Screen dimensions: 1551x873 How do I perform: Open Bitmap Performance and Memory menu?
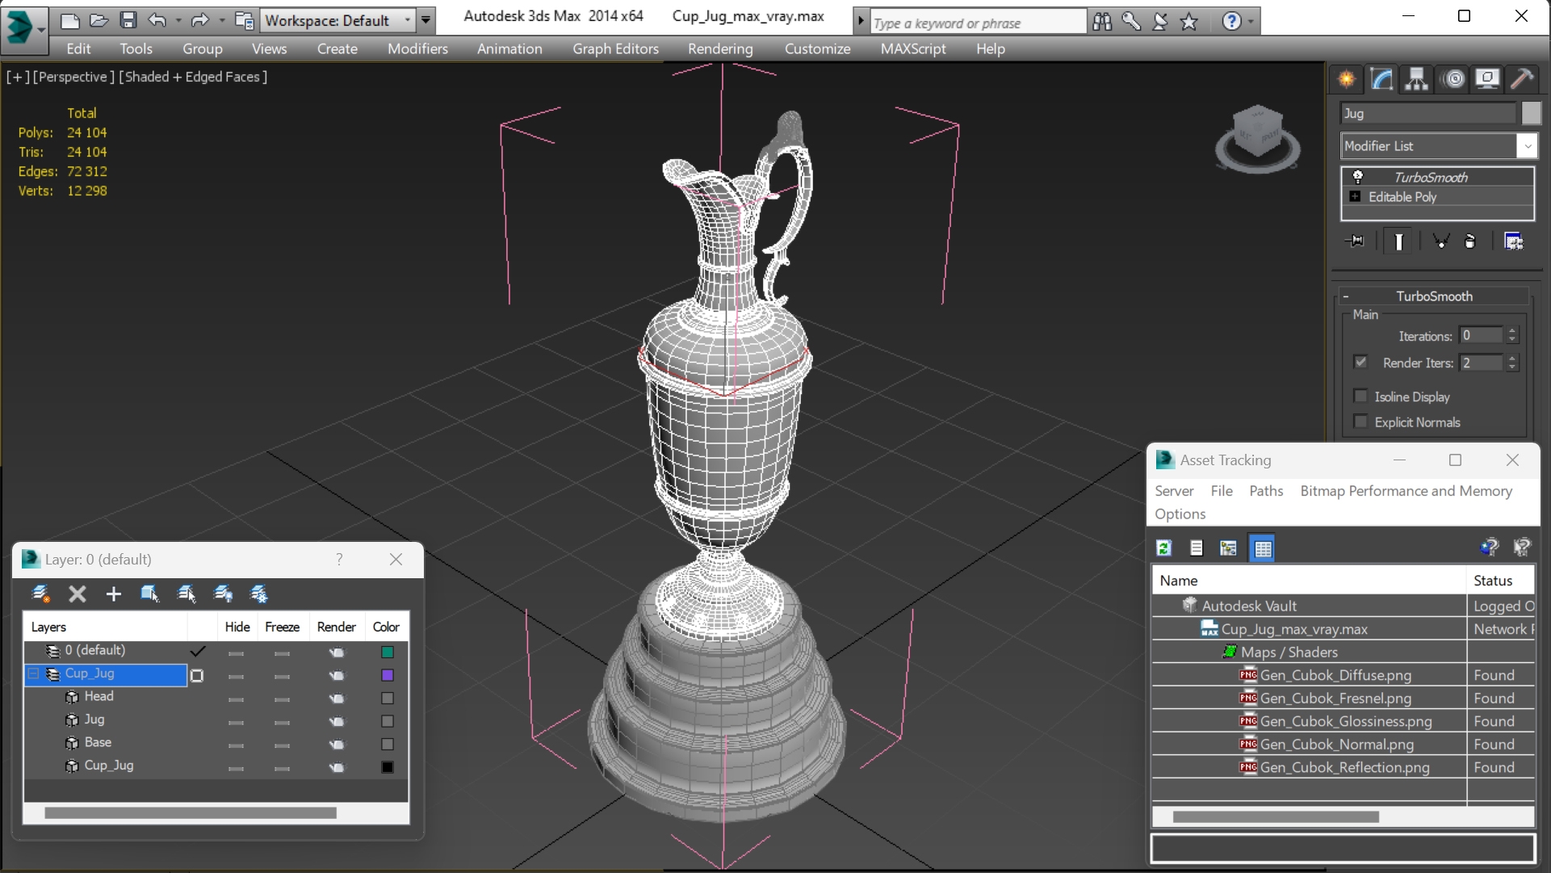point(1406,491)
